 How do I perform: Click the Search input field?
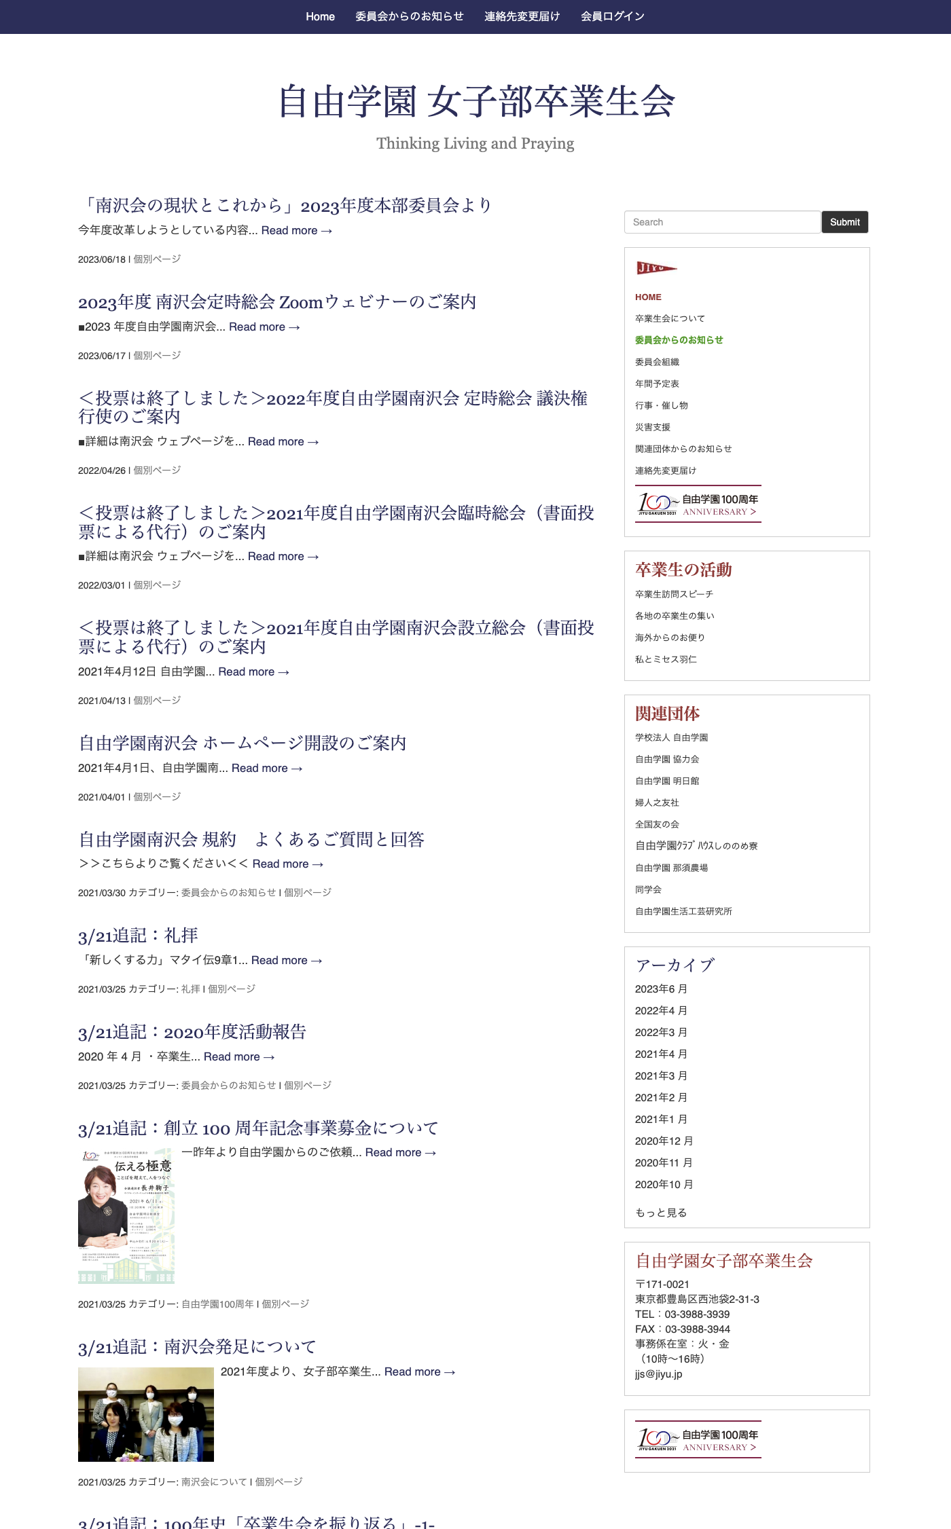point(722,222)
